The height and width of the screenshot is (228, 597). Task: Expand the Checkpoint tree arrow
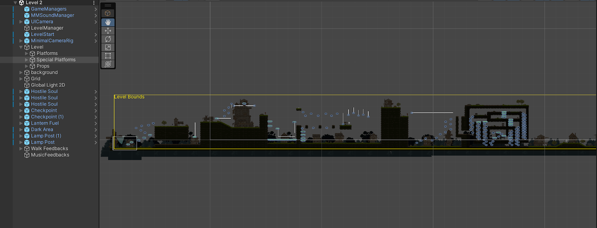pos(21,110)
